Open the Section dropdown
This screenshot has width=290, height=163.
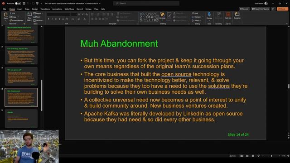point(38,20)
